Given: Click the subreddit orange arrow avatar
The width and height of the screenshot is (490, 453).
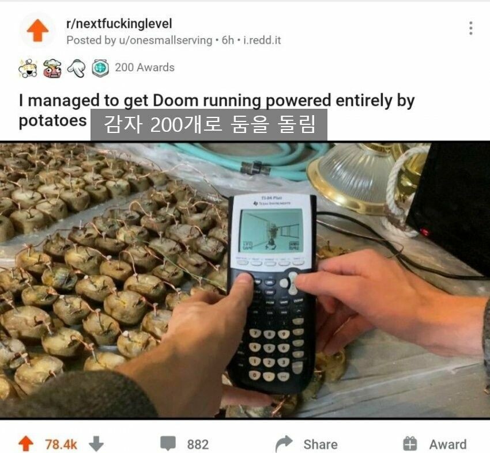Looking at the screenshot, I should click(x=37, y=31).
